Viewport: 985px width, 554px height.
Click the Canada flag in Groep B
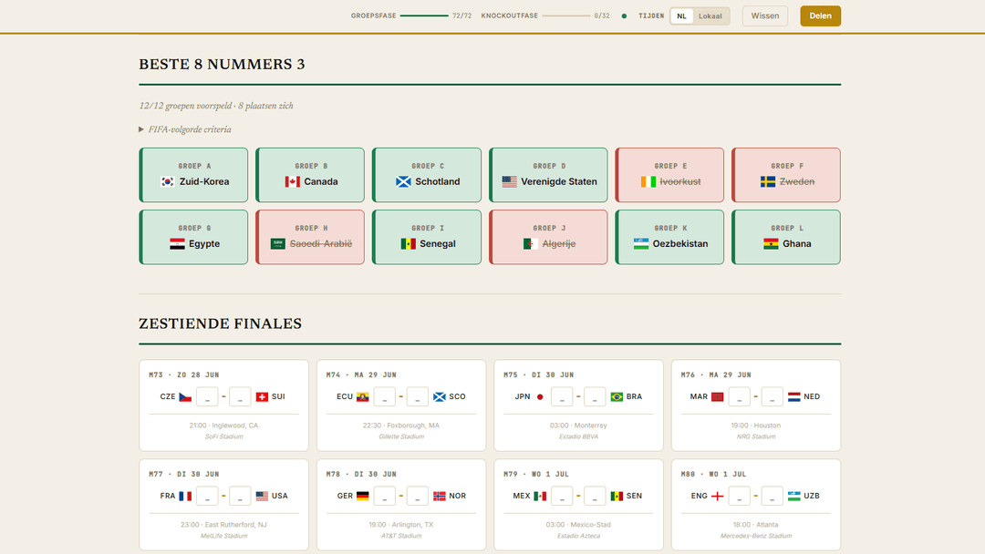click(x=292, y=182)
